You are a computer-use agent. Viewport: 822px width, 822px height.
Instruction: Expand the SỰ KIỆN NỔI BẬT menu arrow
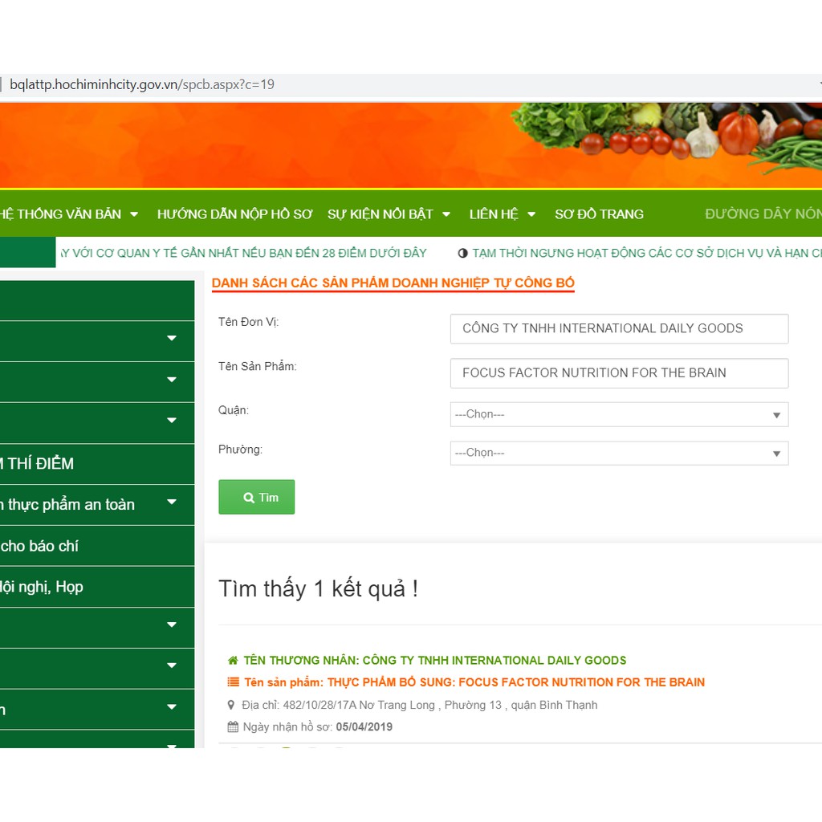tap(446, 214)
